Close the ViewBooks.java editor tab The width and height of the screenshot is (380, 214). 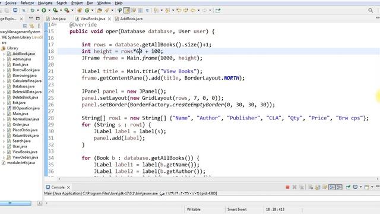coord(109,18)
